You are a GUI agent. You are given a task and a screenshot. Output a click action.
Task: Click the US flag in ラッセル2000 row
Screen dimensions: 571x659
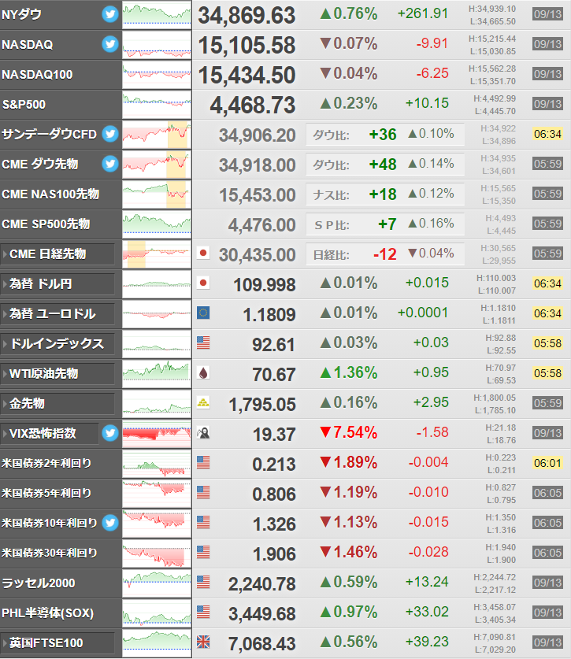point(203,582)
